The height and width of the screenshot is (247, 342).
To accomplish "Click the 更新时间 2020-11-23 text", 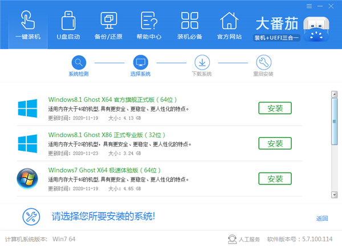I will 73,153.
